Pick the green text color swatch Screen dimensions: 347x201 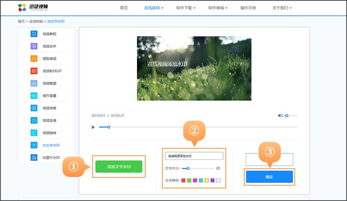[x=189, y=180]
